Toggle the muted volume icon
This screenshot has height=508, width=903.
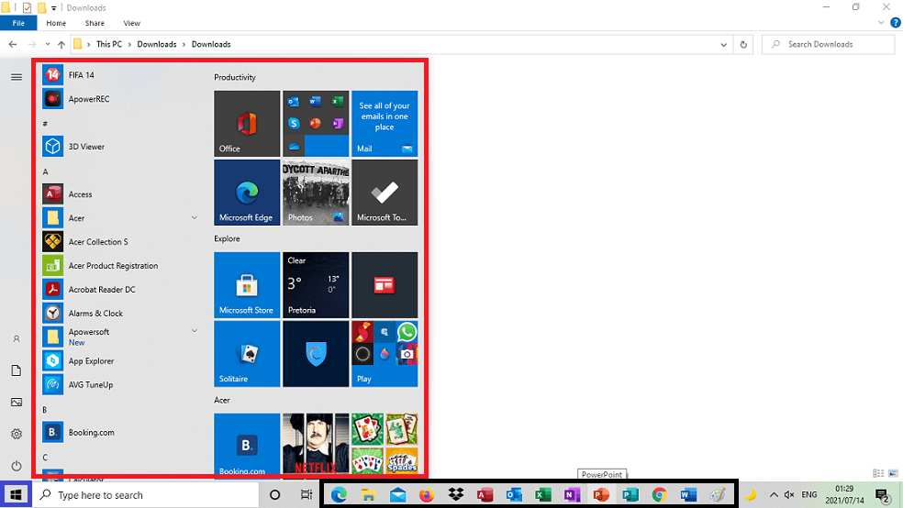click(x=789, y=495)
